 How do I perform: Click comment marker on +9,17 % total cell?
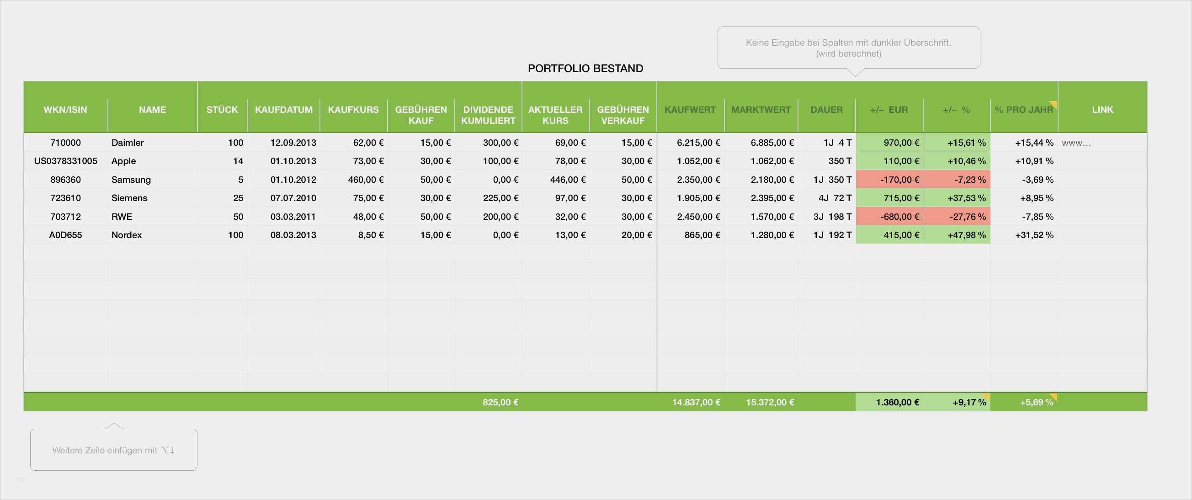point(986,396)
